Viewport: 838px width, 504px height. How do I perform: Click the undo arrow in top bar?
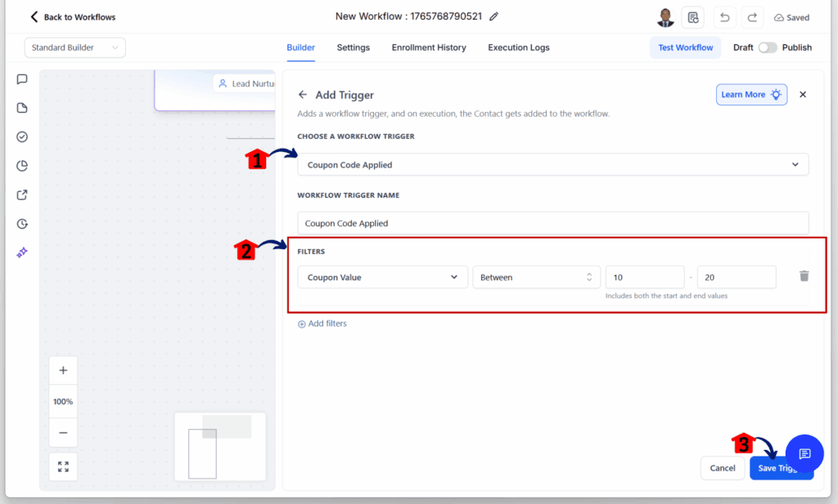[724, 16]
